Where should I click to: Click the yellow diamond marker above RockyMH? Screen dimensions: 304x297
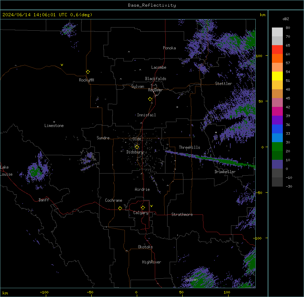88,72
